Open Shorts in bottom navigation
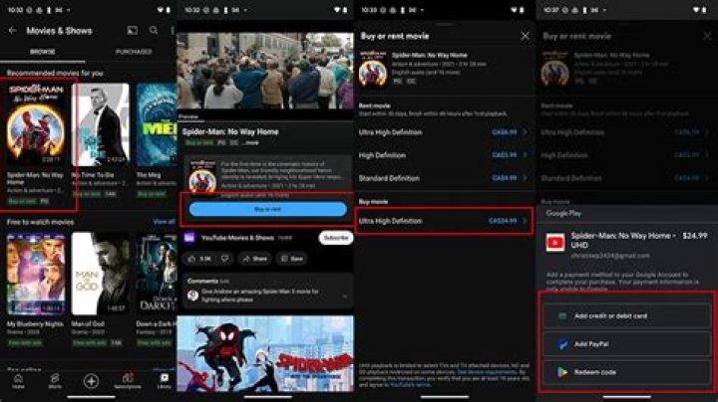 coord(55,381)
